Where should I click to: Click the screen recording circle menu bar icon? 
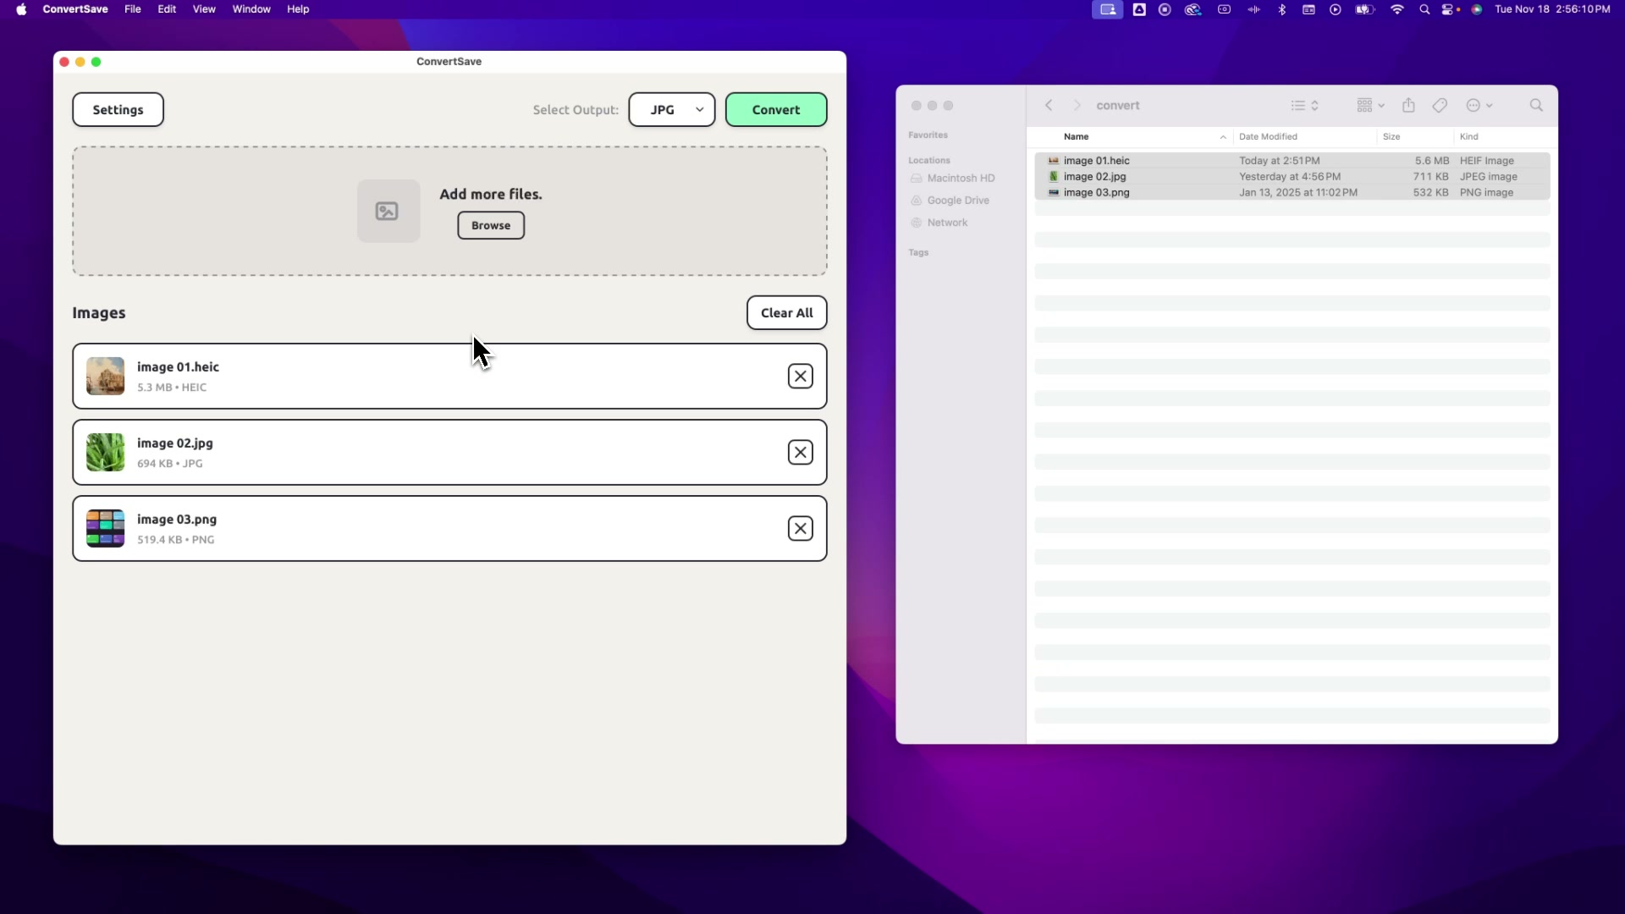(1165, 9)
